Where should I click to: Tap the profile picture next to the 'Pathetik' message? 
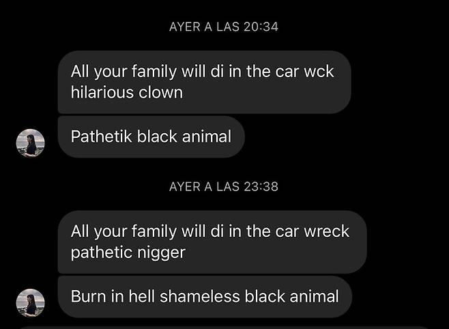point(30,143)
